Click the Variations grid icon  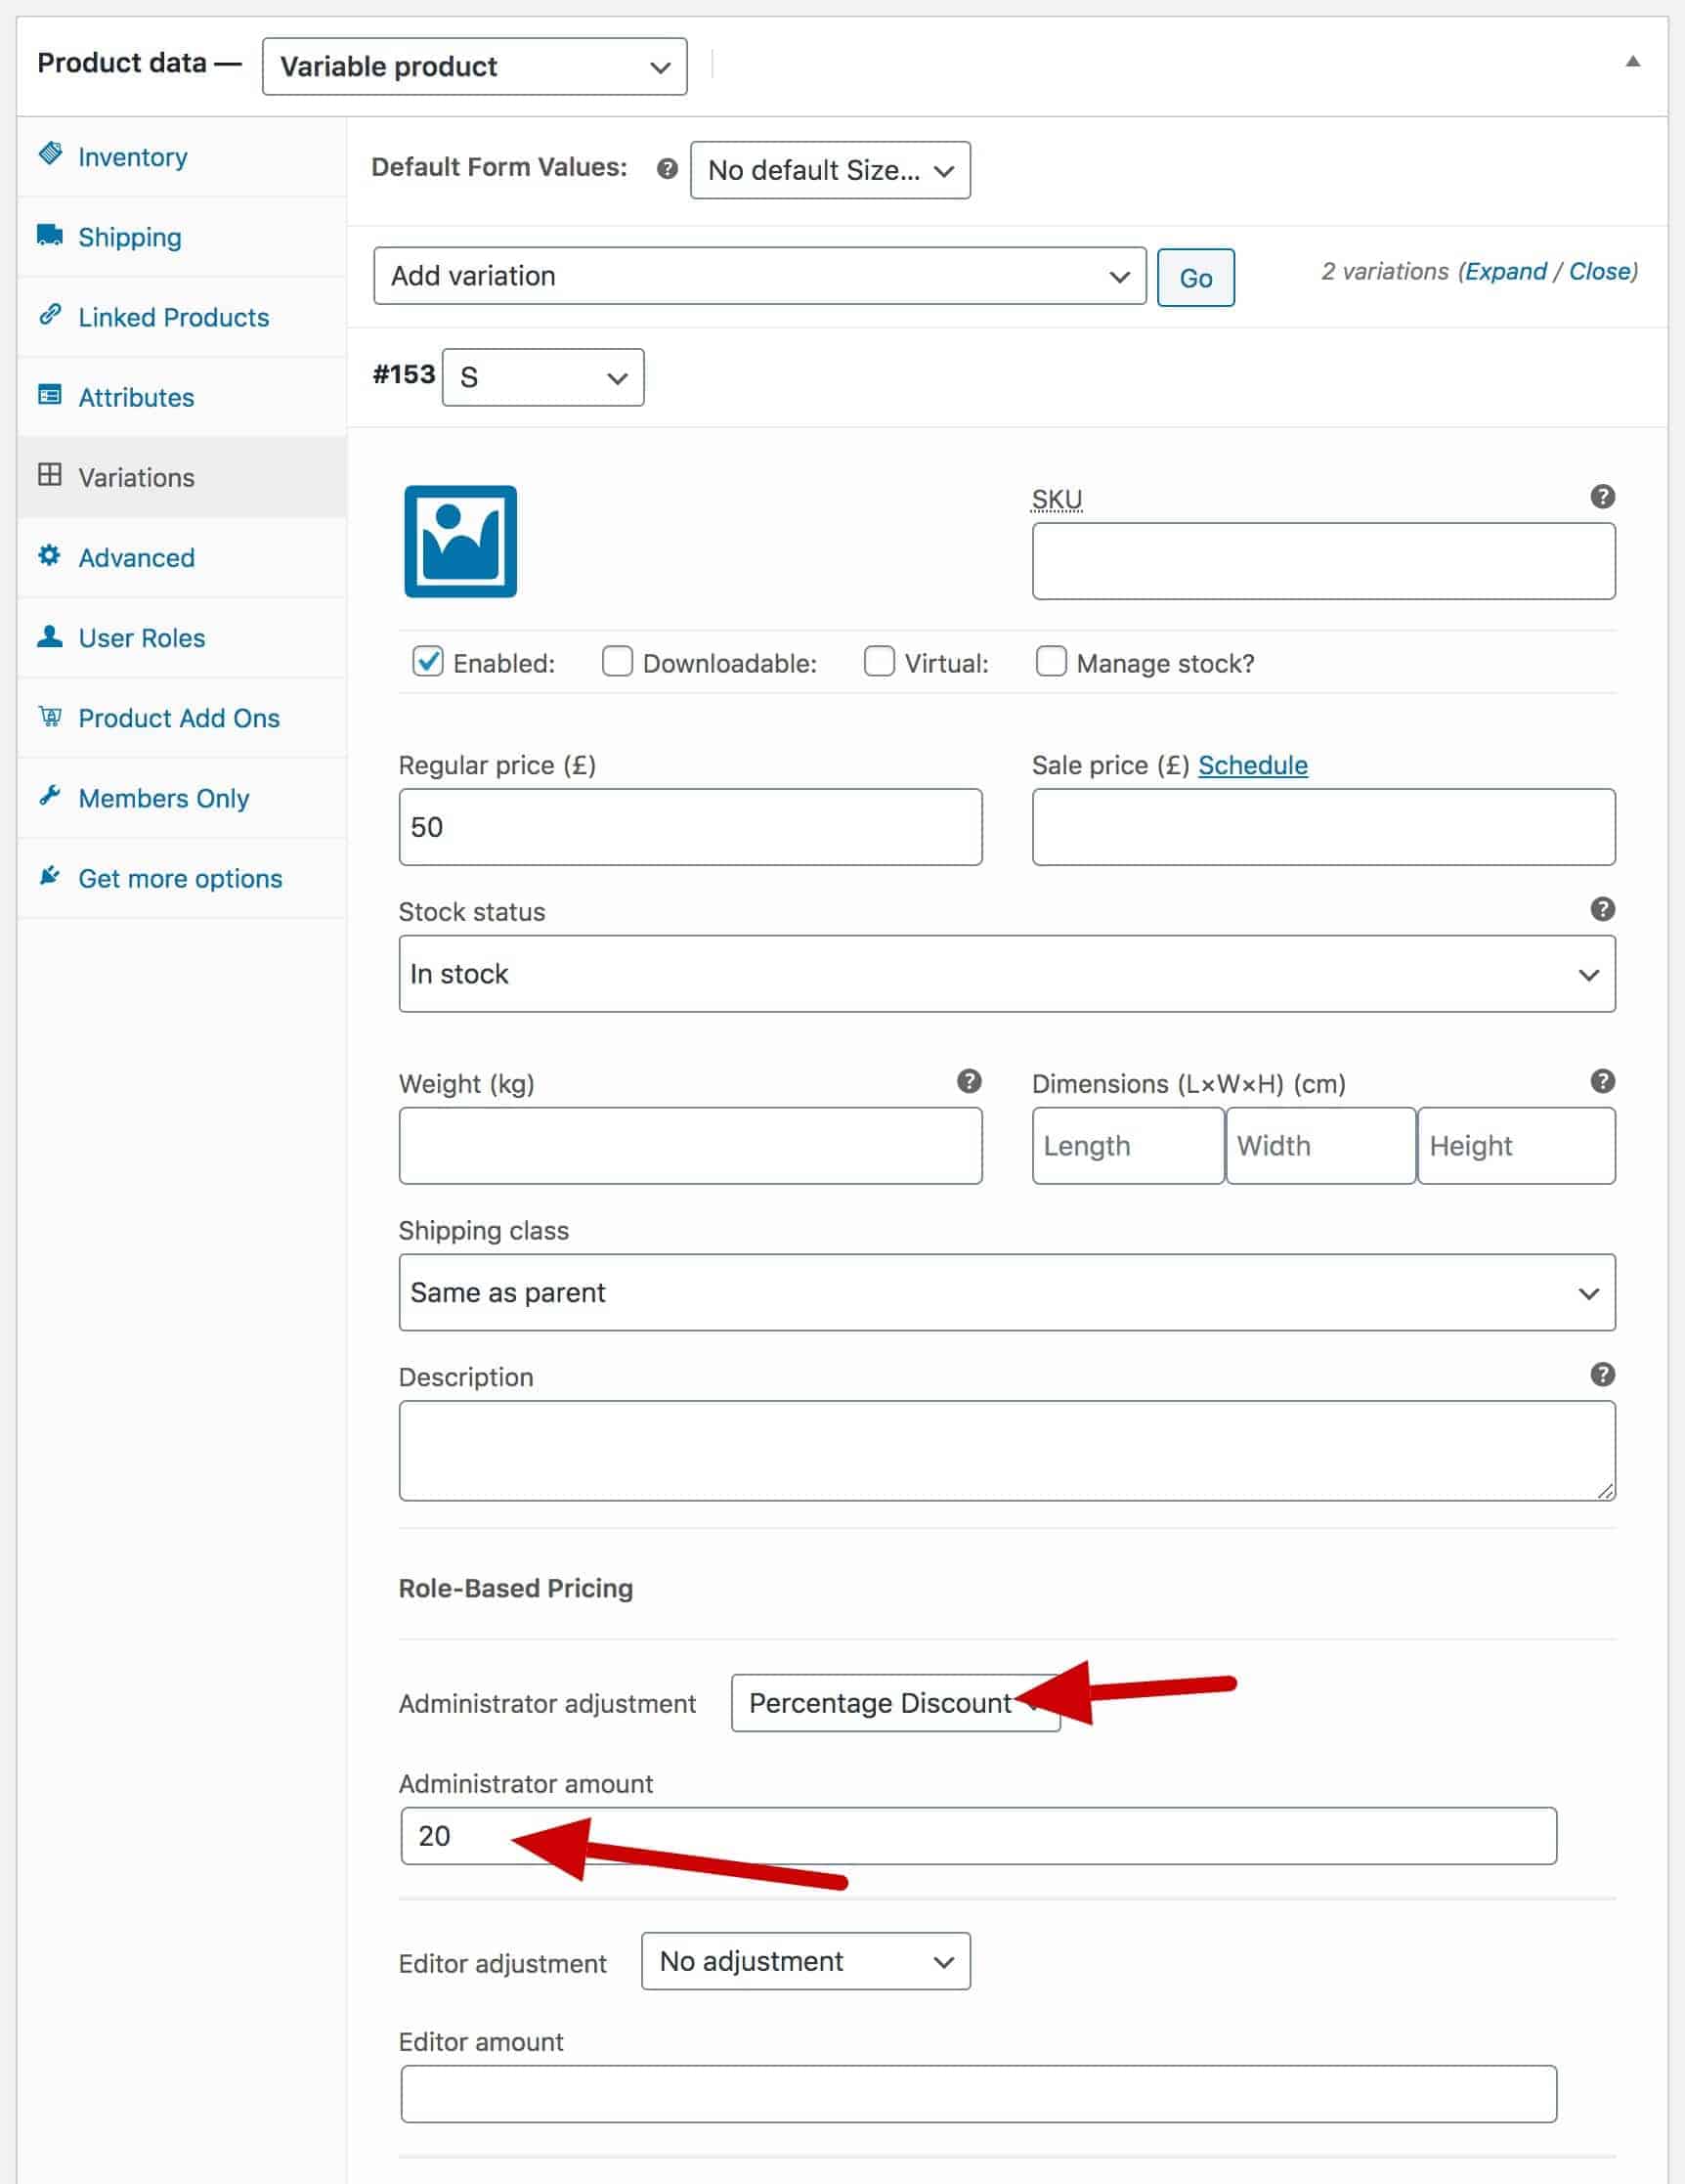(50, 475)
